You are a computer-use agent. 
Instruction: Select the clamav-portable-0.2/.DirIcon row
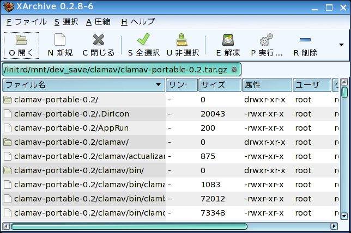(171, 114)
